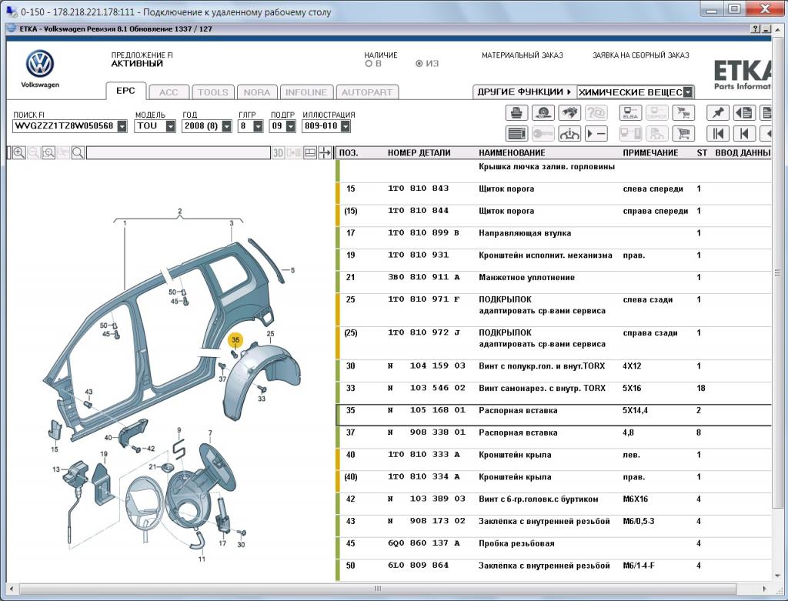Click the greyed key icon
The width and height of the screenshot is (788, 601).
(x=543, y=134)
